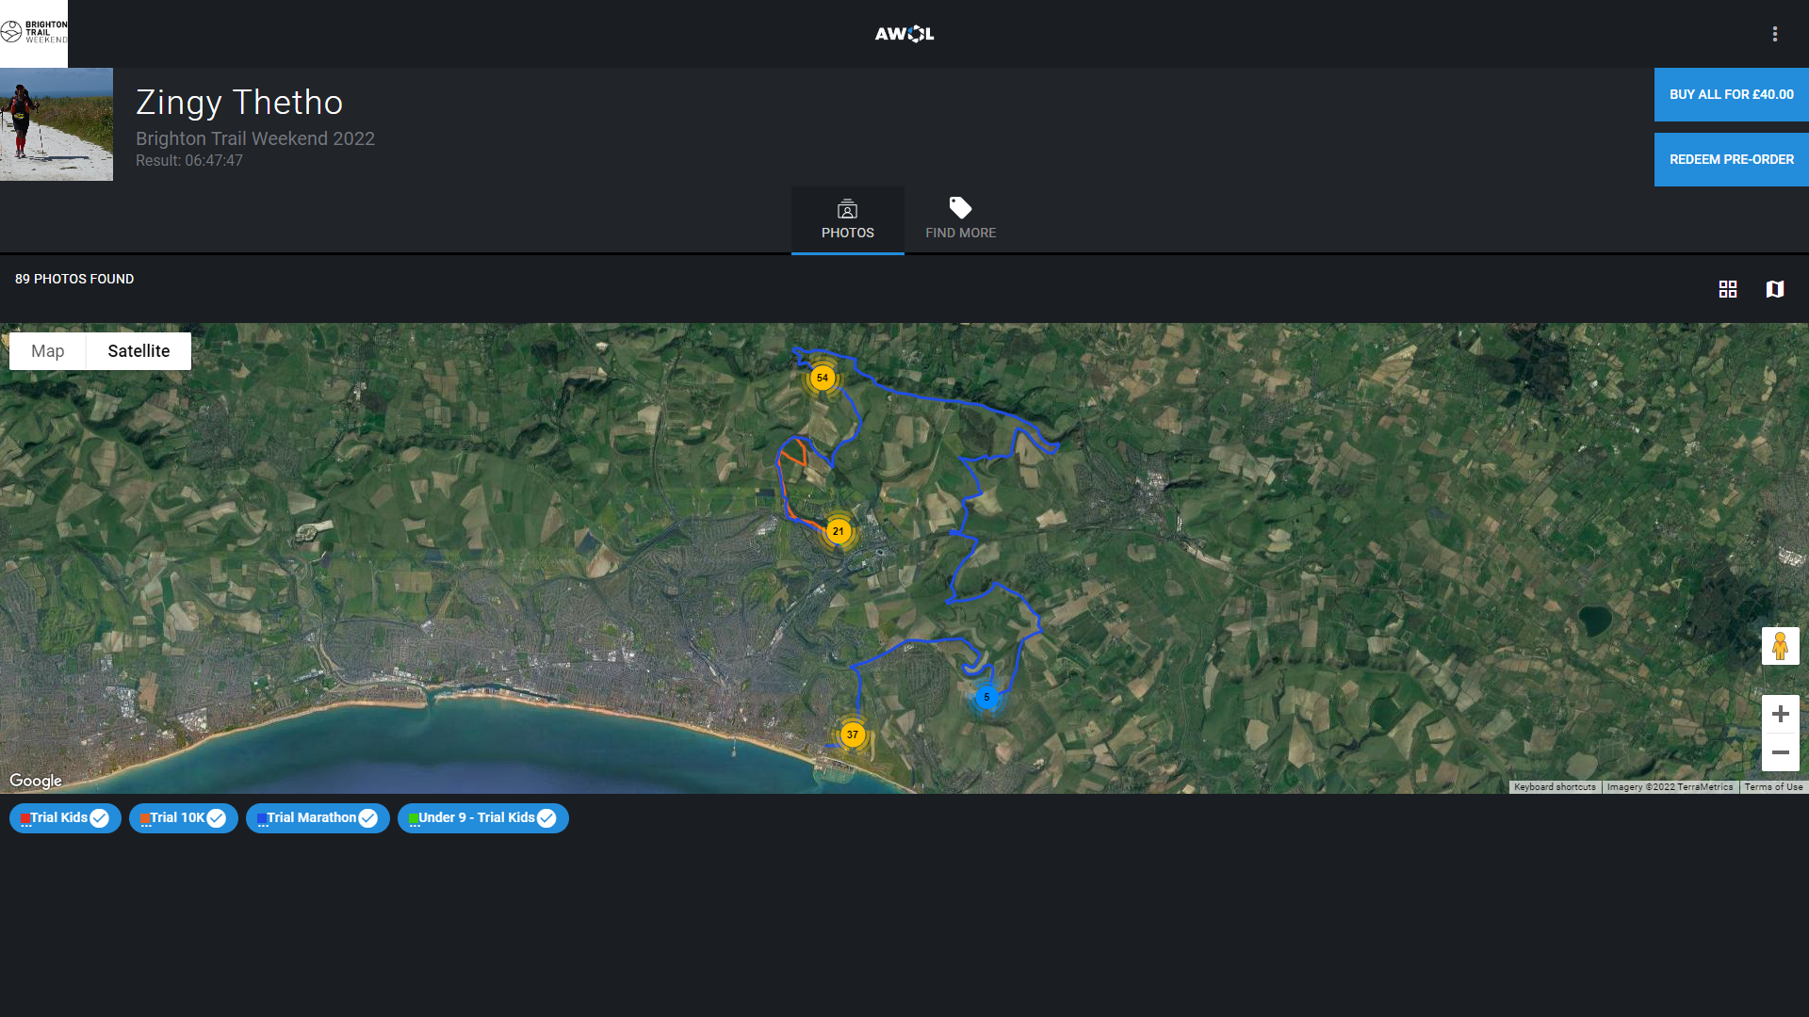Image resolution: width=1809 pixels, height=1017 pixels.
Task: Toggle the Trial 10K route filter
Action: coord(183,818)
